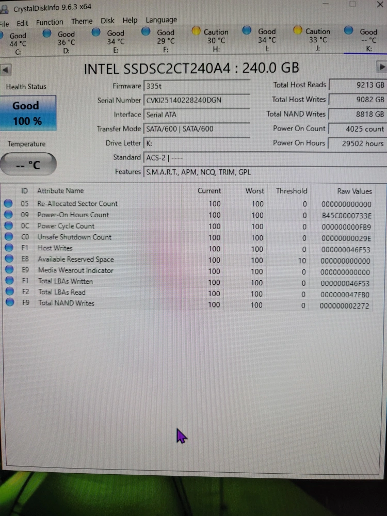Click the yellow Caution icon for J: drive
The image size is (387, 516).
[x=298, y=30]
